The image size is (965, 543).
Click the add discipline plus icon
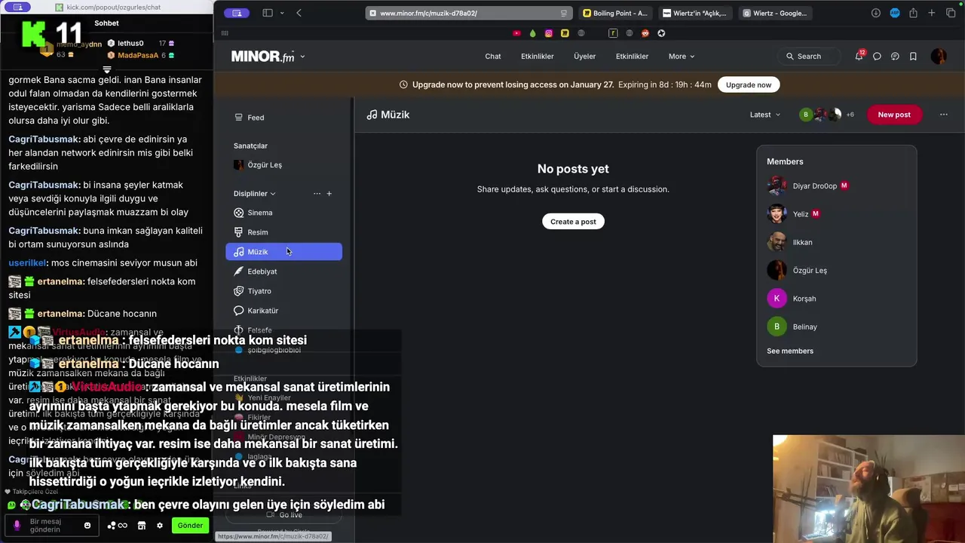(329, 194)
